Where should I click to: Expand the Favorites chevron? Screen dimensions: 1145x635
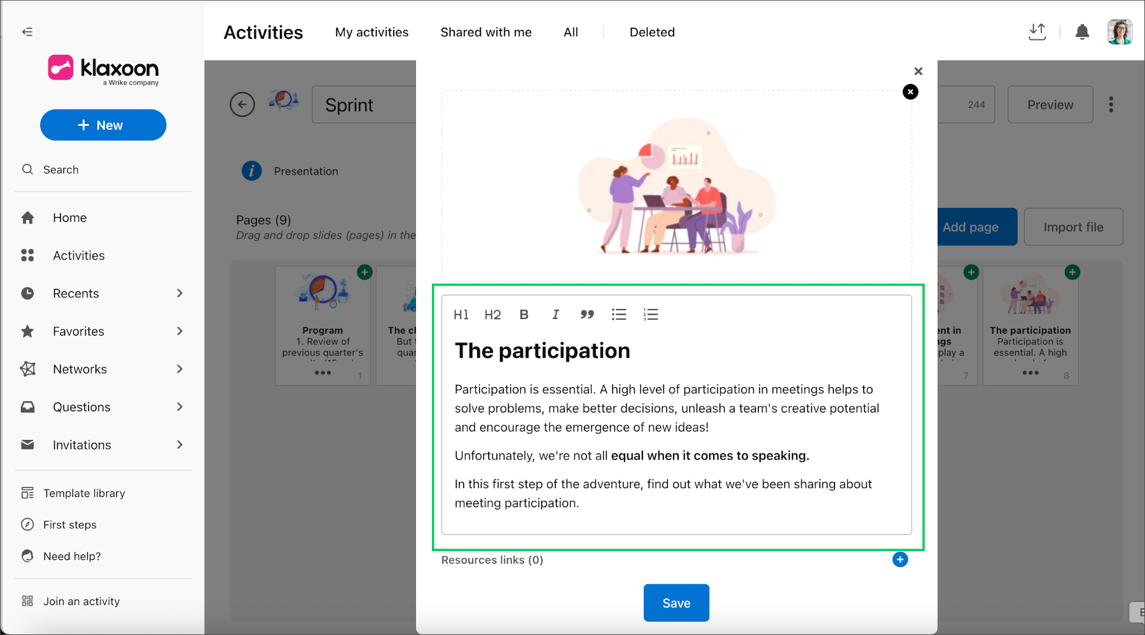coord(179,331)
